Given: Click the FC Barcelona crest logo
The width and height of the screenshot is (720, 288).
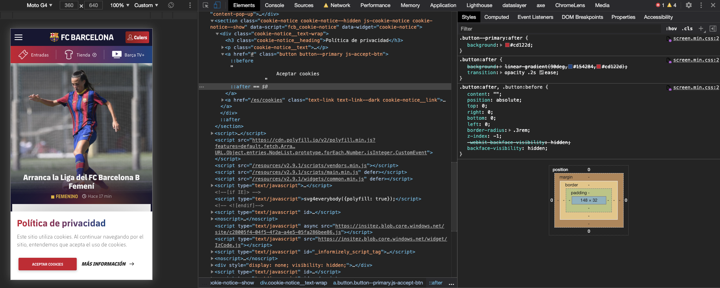Looking at the screenshot, I should 54,37.
